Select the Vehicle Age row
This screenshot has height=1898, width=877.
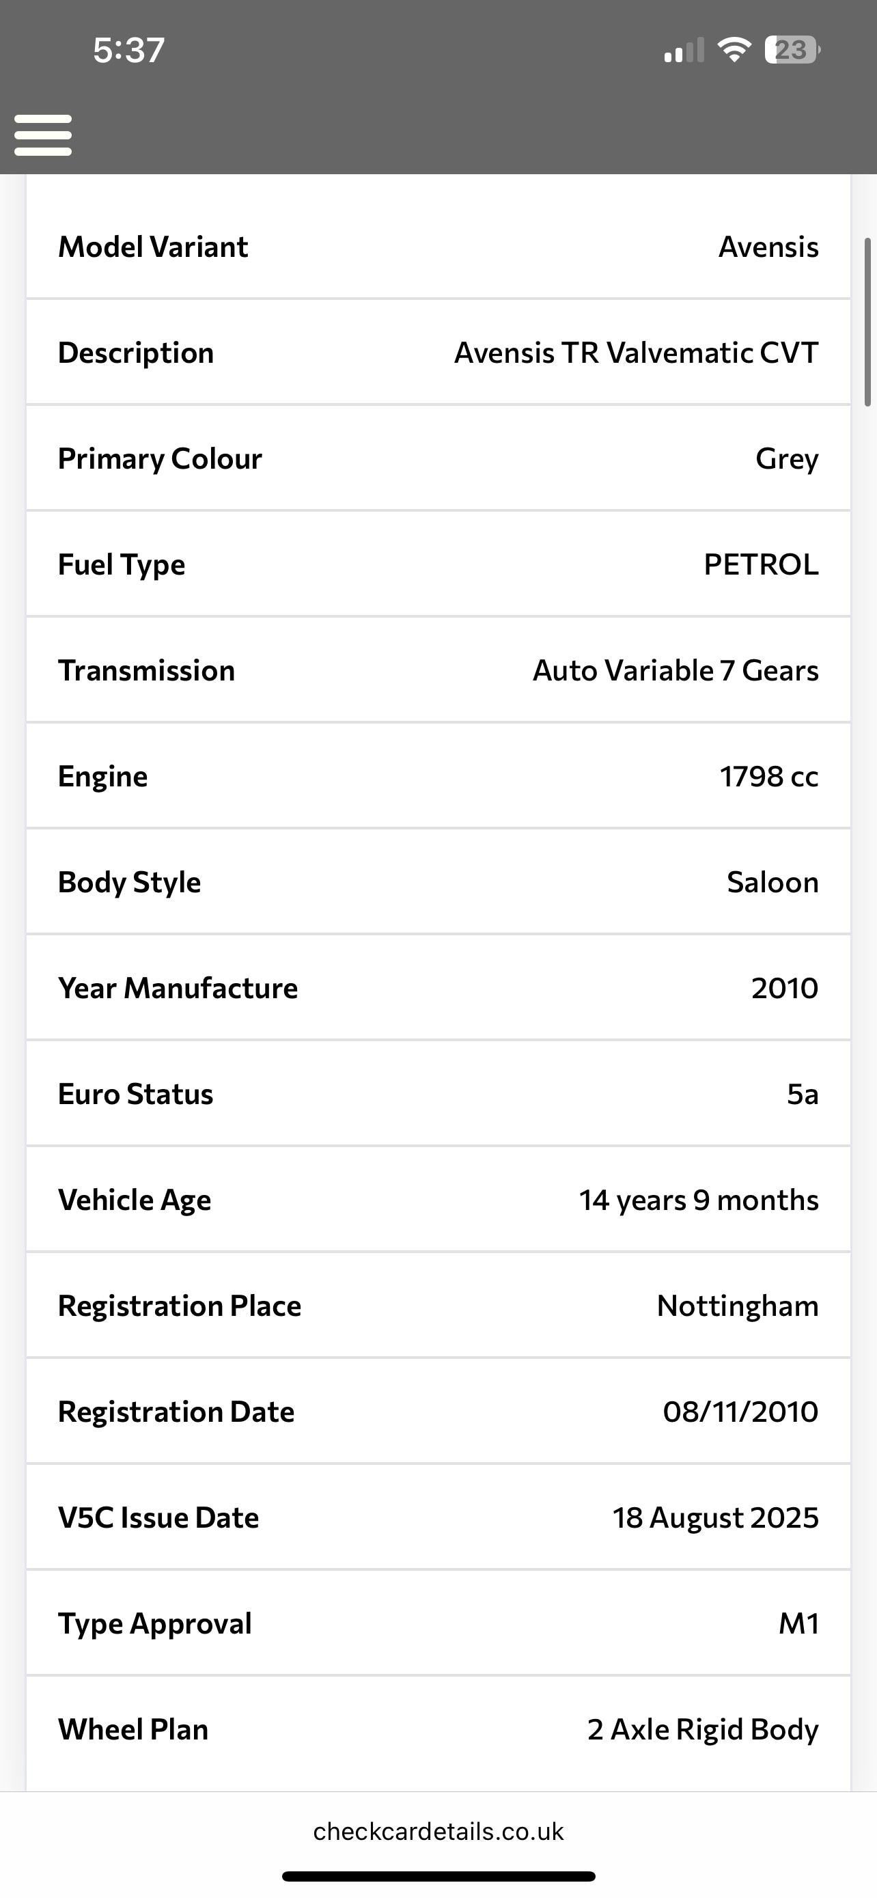[x=438, y=1200]
